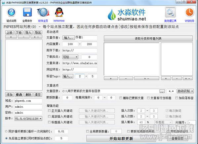
Task: Click 上移 button
Action: tap(10, 32)
